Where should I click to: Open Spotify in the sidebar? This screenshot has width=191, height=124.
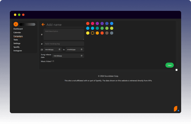pyautogui.click(x=16, y=47)
